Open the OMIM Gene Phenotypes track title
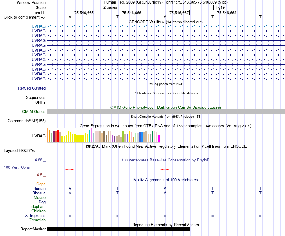Image resolution: width=285 pixels, height=236 pixels. (166, 108)
